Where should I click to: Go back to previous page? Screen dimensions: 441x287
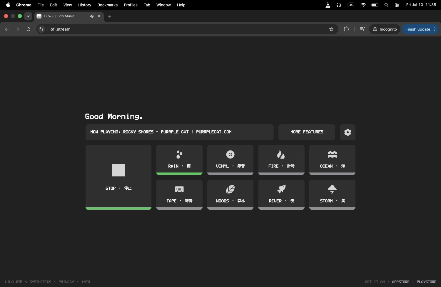(x=7, y=29)
